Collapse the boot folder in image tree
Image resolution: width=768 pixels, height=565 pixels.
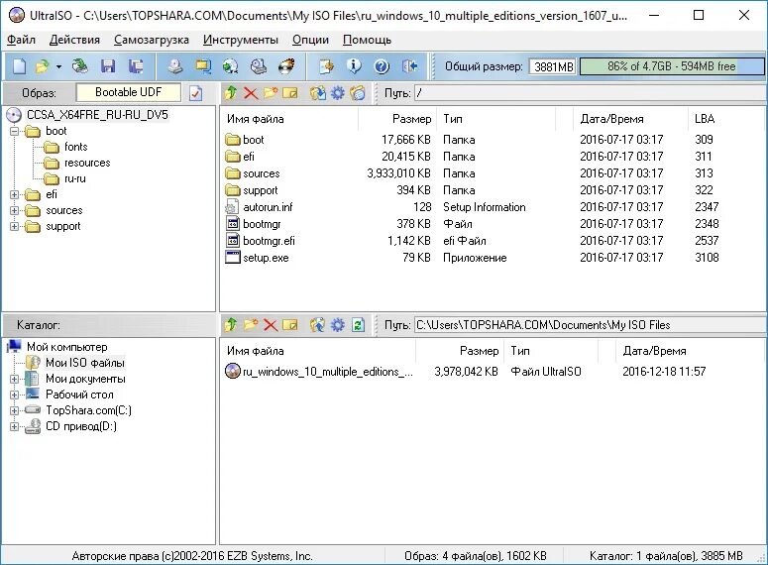(14, 131)
